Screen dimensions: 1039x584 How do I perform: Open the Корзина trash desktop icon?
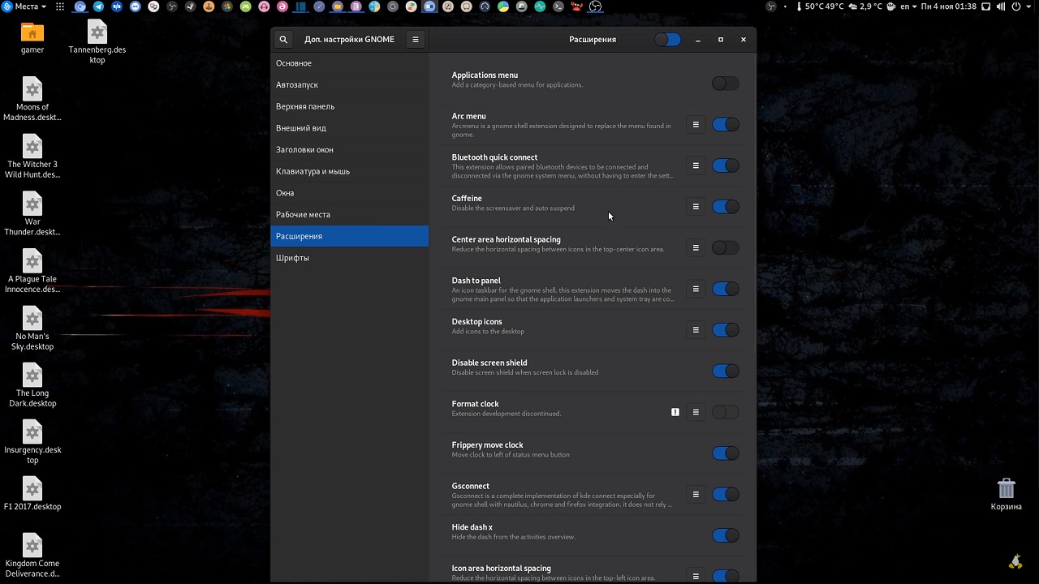pyautogui.click(x=1006, y=489)
